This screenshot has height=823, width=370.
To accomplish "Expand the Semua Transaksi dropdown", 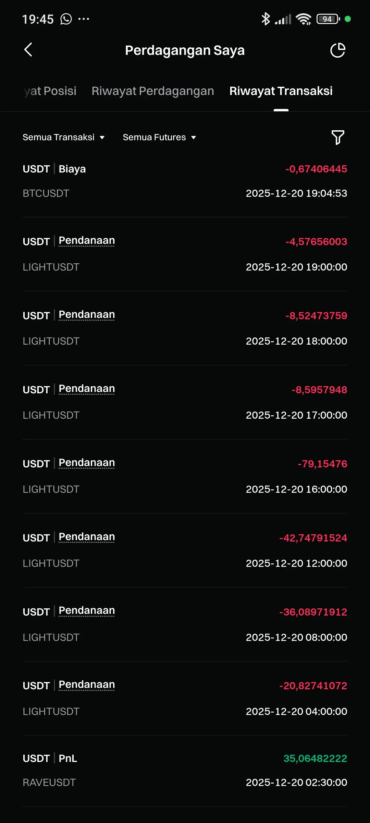I will coord(64,137).
